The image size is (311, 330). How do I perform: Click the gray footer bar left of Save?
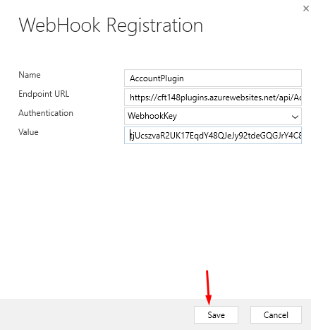point(97,314)
